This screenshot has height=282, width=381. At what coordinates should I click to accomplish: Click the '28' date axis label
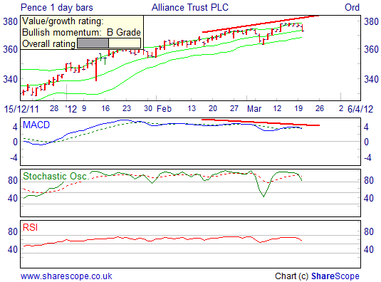click(54, 108)
